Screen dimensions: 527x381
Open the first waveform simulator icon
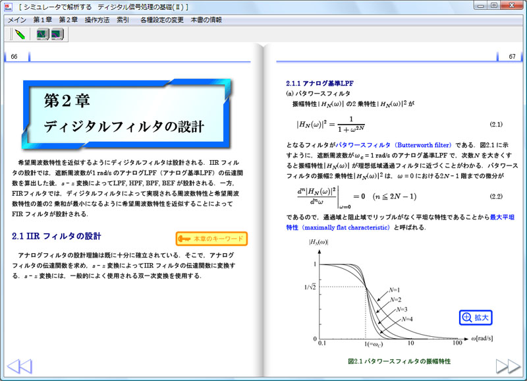tap(43, 34)
